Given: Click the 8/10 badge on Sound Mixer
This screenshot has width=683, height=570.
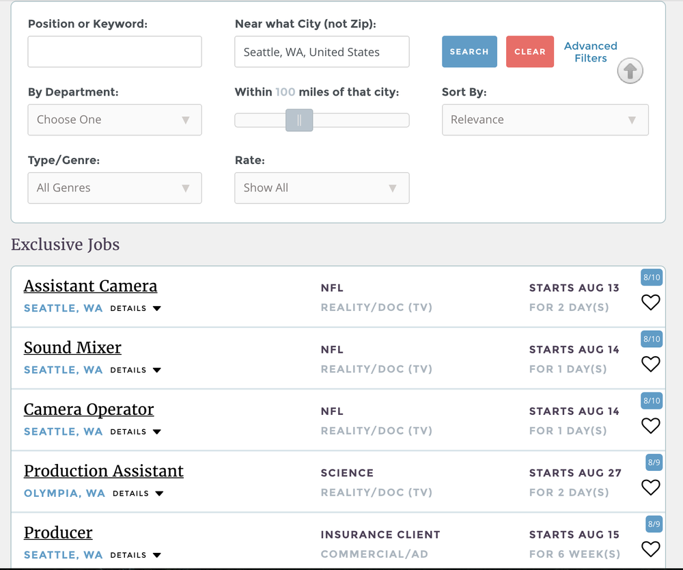Looking at the screenshot, I should pos(652,339).
